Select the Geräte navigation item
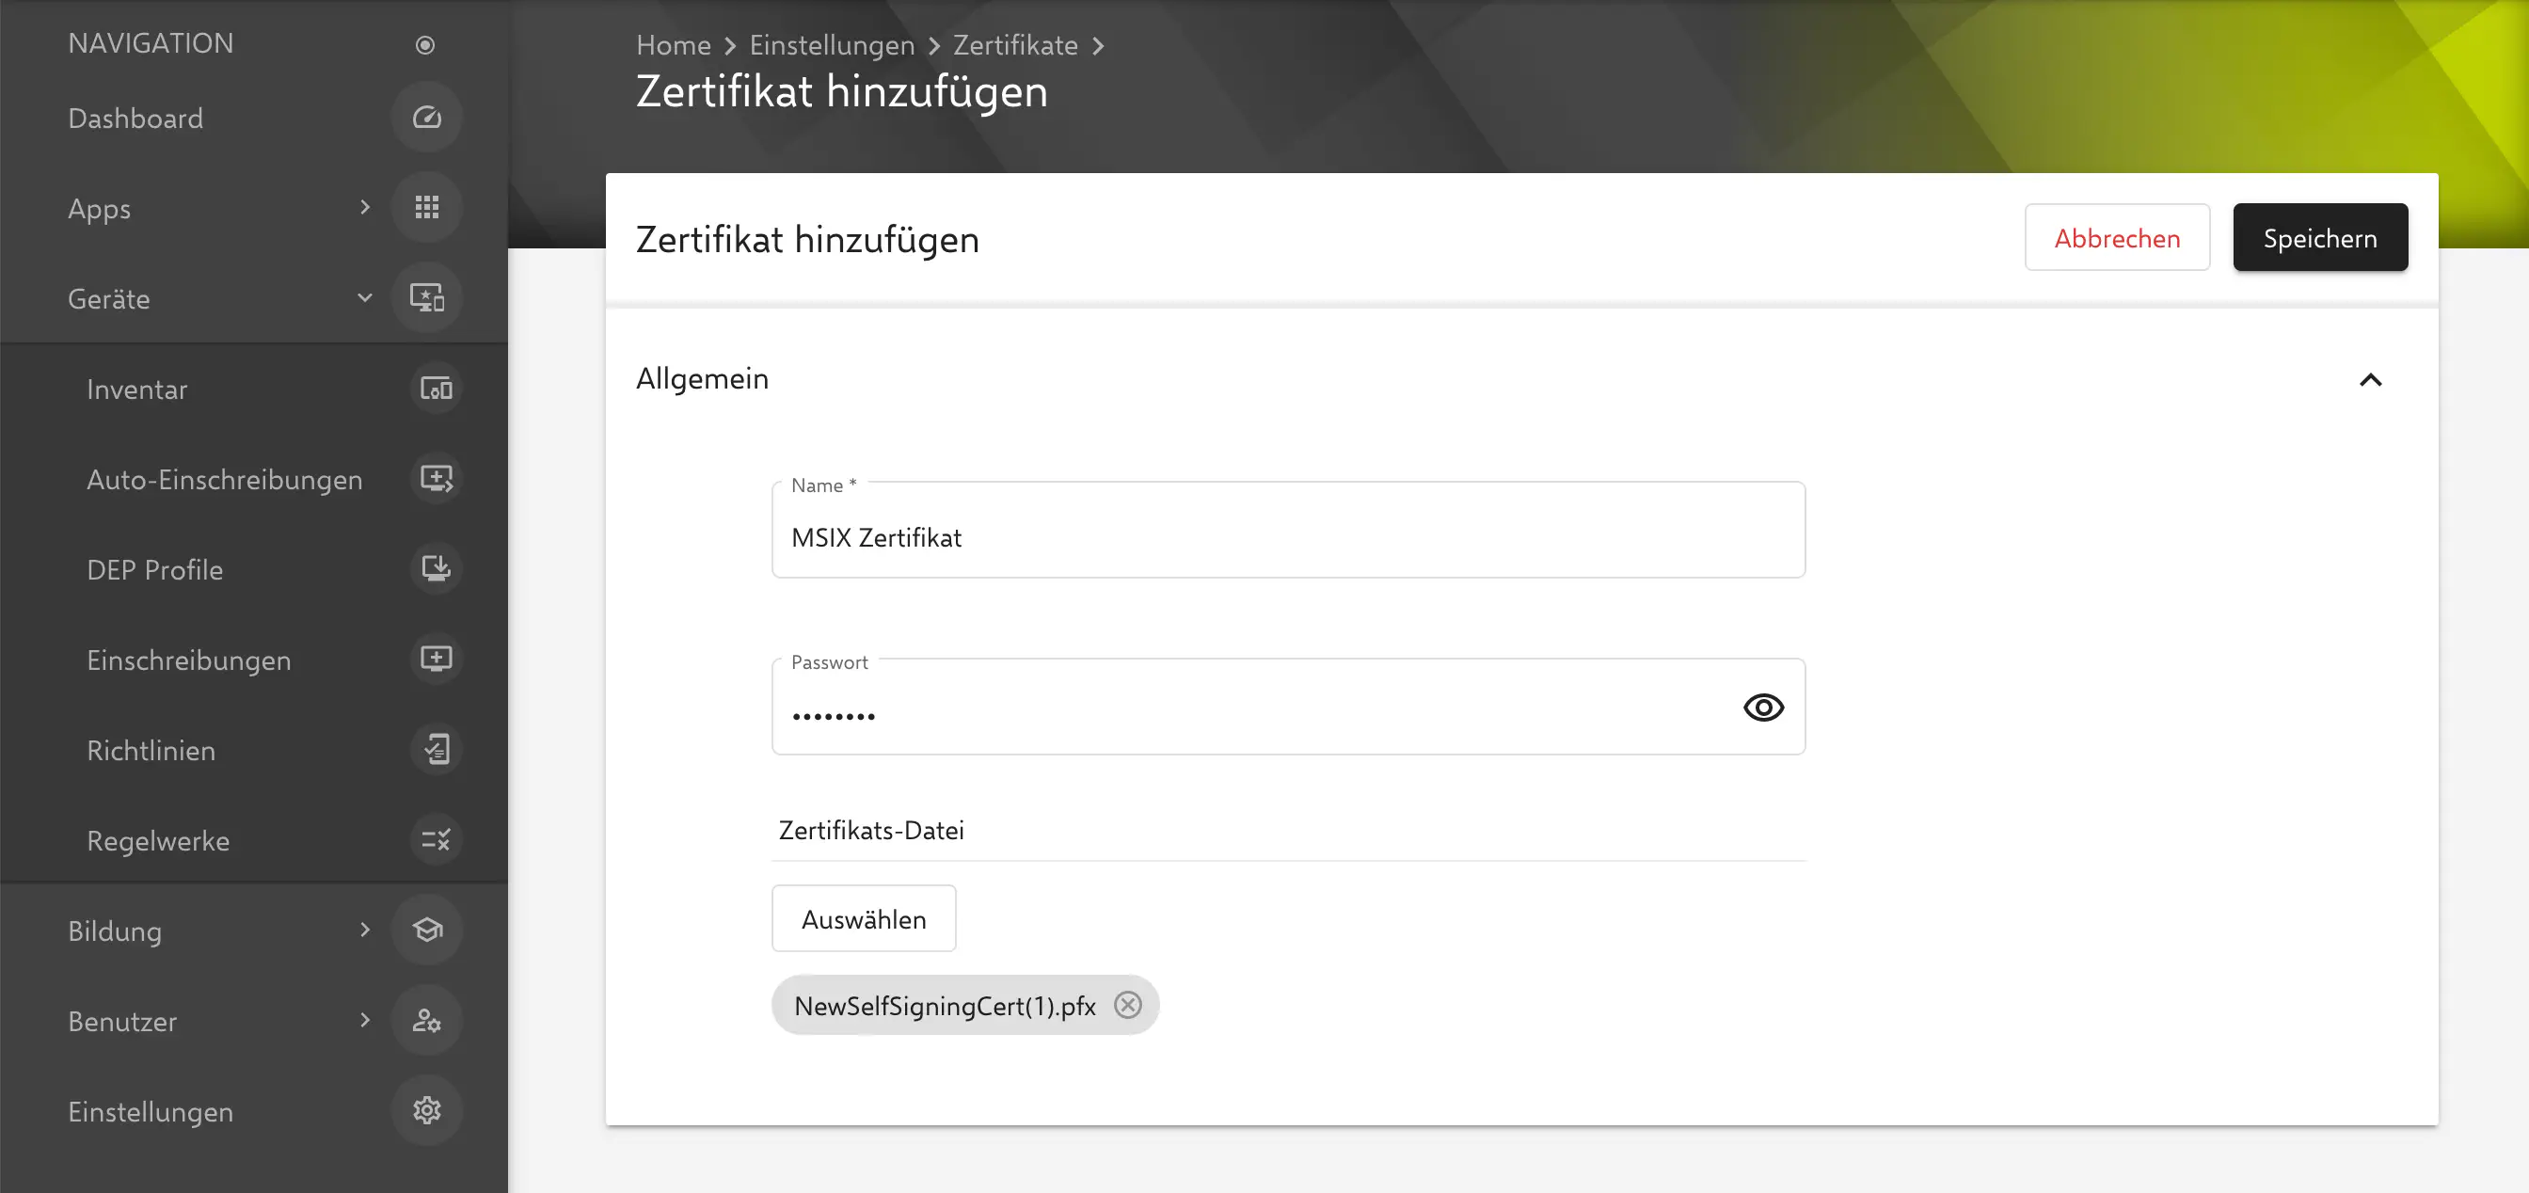 click(109, 298)
